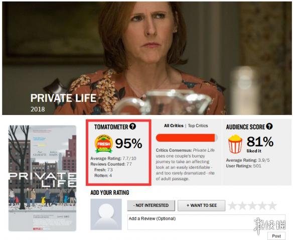The image size is (293, 240).
Task: Click the Audience Score help question mark icon
Action: (269, 127)
